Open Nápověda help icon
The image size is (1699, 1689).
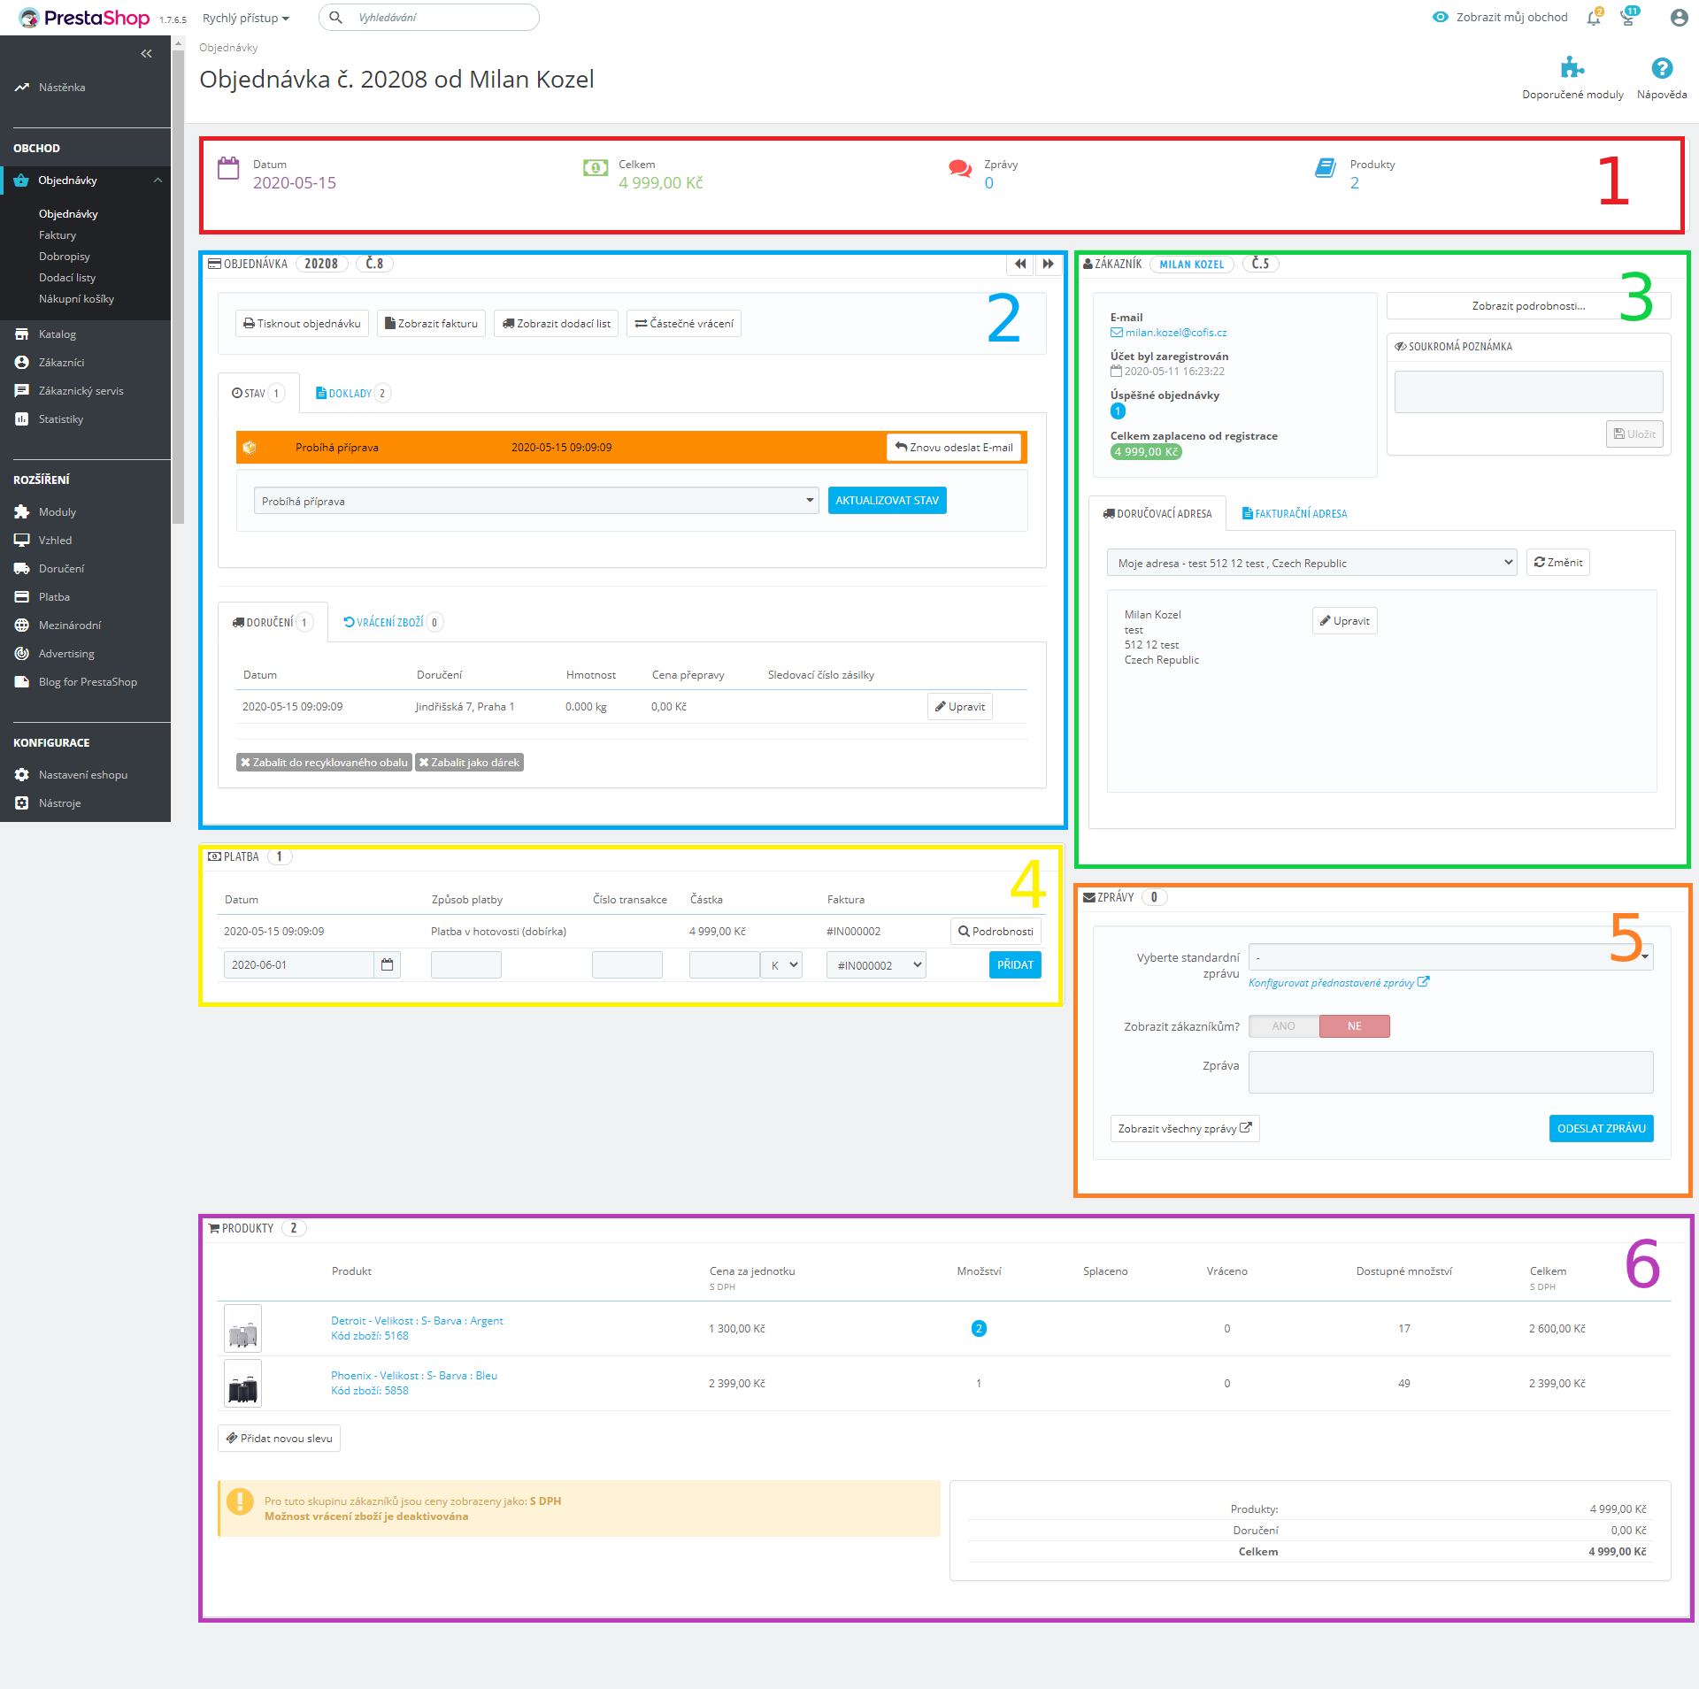1662,68
